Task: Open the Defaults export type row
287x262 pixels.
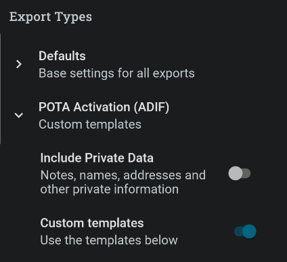Action: click(143, 64)
